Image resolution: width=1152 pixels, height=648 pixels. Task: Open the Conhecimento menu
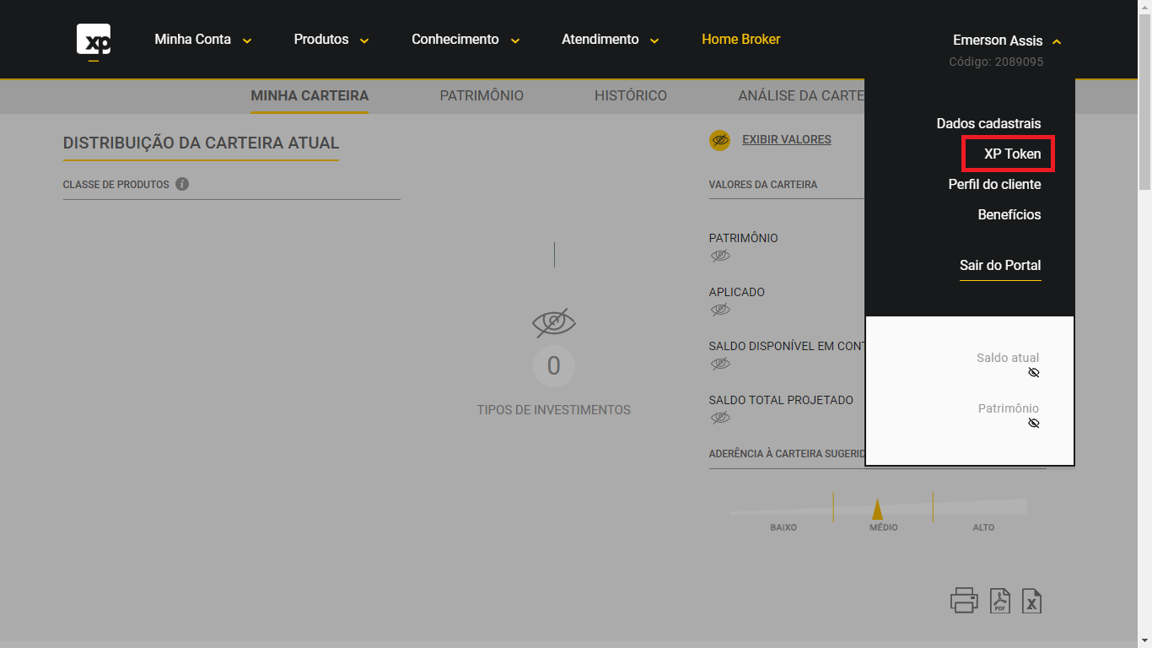coord(455,40)
